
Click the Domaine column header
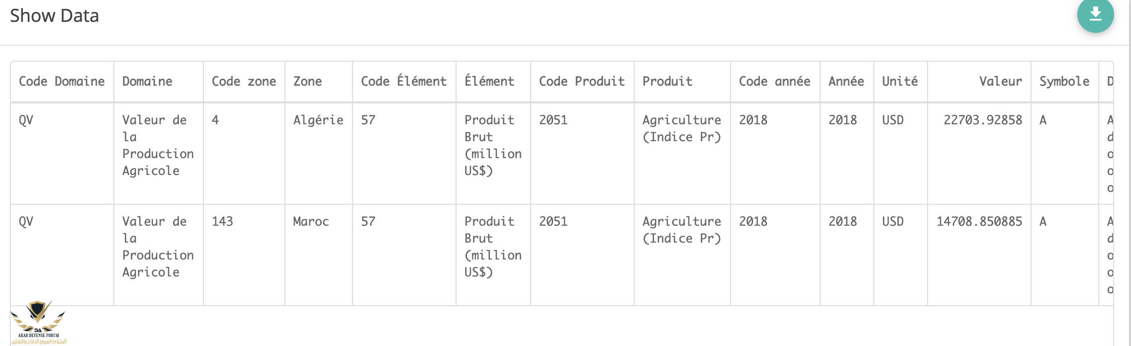(147, 82)
